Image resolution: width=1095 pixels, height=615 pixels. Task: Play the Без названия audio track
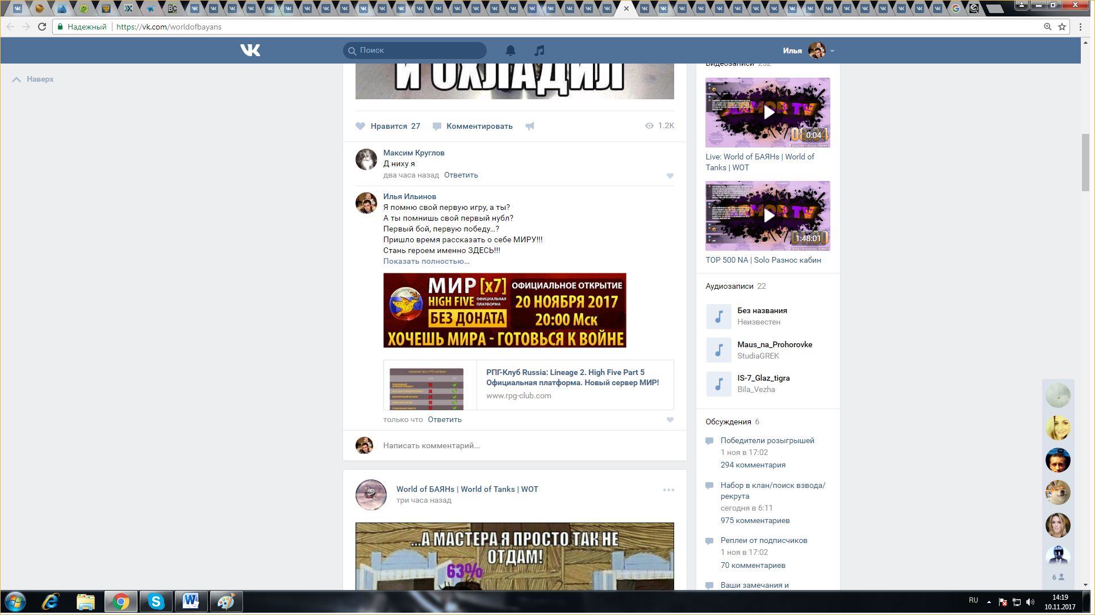pos(718,317)
